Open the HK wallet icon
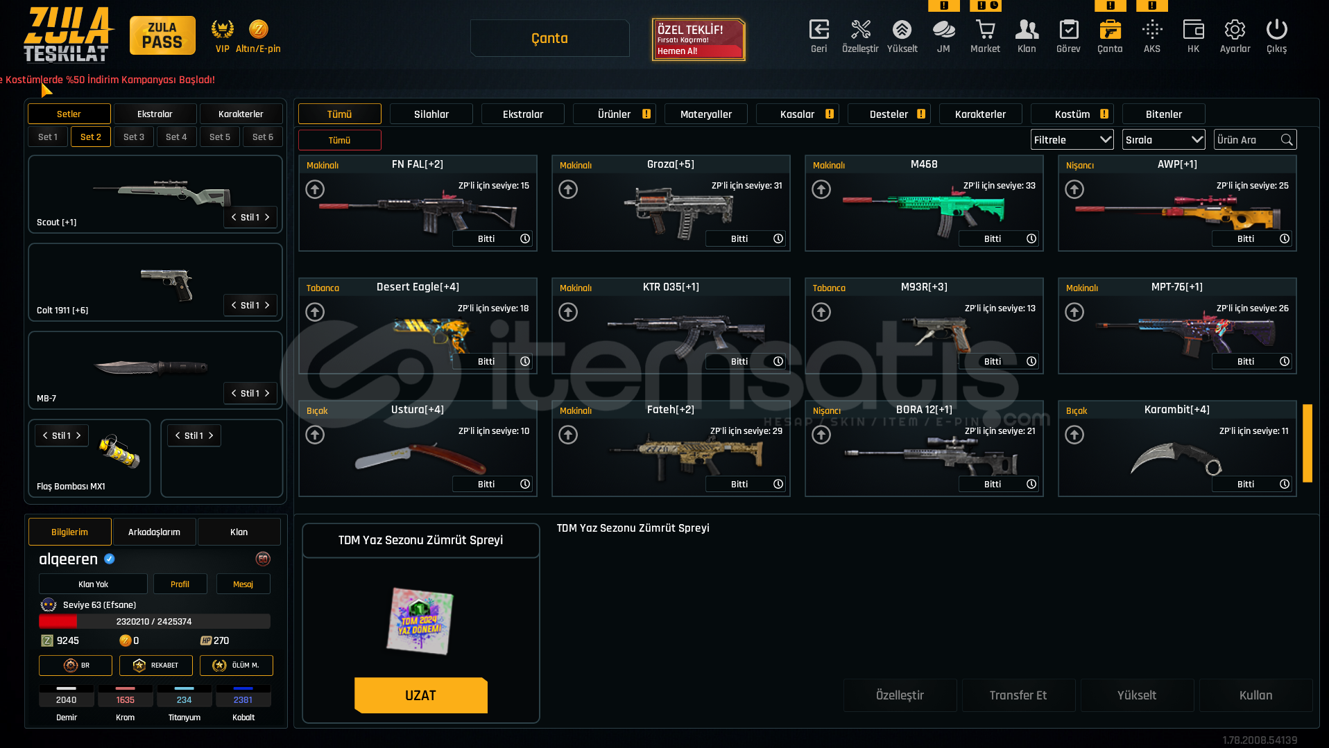The width and height of the screenshot is (1329, 748). [x=1193, y=30]
